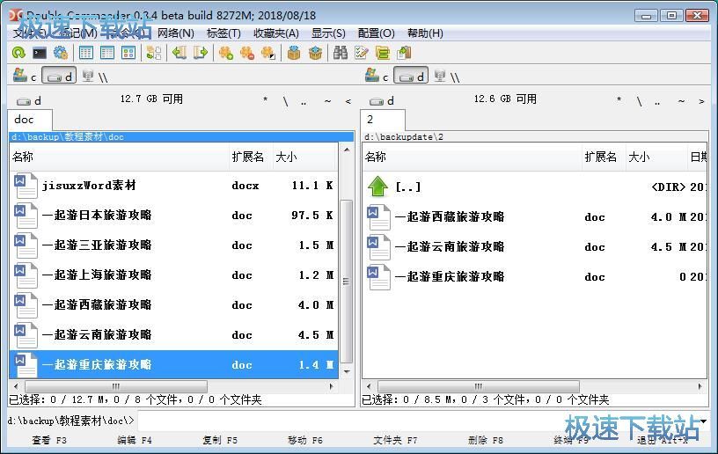Open the terminal window icon

(x=40, y=53)
